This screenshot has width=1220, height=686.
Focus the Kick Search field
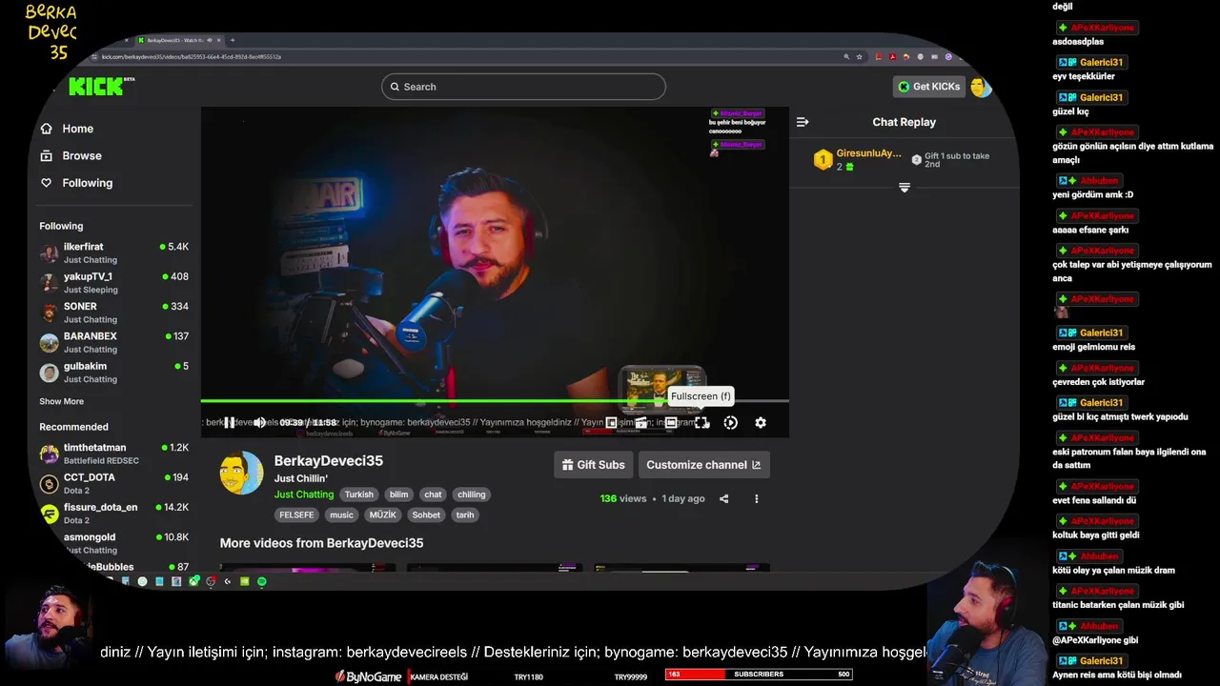pos(523,87)
